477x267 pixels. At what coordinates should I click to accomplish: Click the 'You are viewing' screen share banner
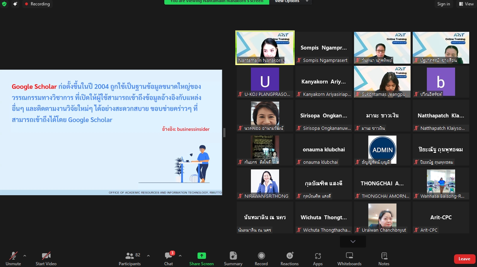[217, 2]
